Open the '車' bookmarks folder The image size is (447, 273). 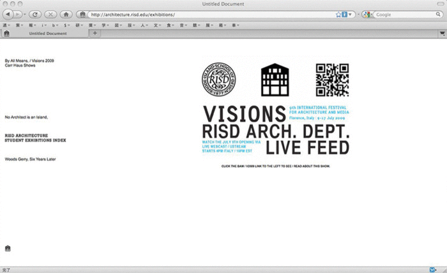click(236, 26)
